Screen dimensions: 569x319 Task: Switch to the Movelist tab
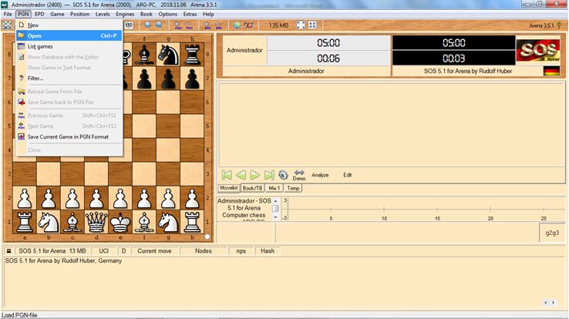pos(229,188)
